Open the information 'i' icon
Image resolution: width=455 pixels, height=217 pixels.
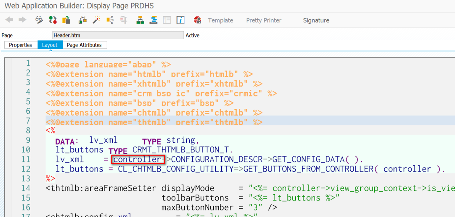180,20
